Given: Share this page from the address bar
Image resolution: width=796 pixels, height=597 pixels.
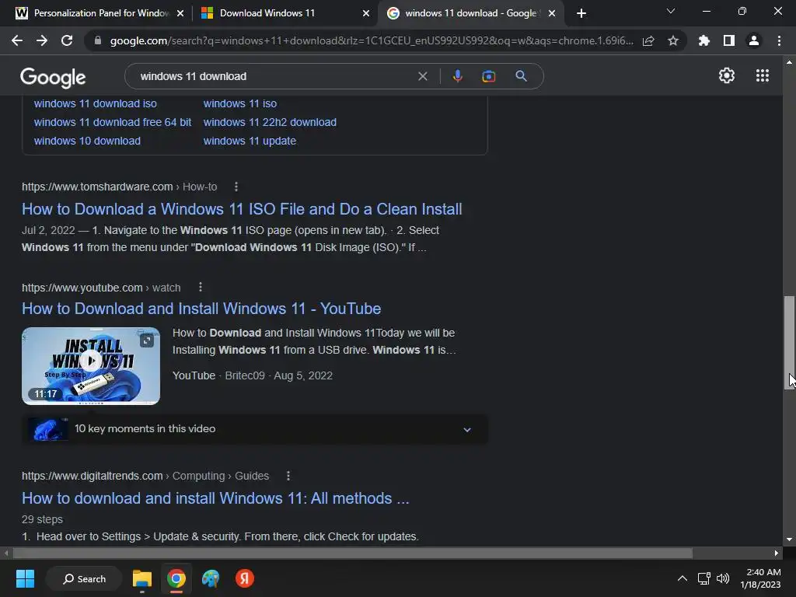Looking at the screenshot, I should (648, 40).
